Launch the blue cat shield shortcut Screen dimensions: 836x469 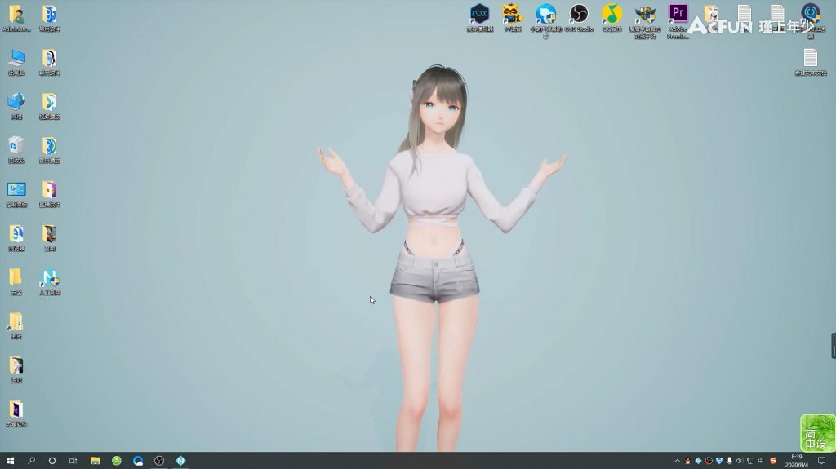(x=546, y=21)
